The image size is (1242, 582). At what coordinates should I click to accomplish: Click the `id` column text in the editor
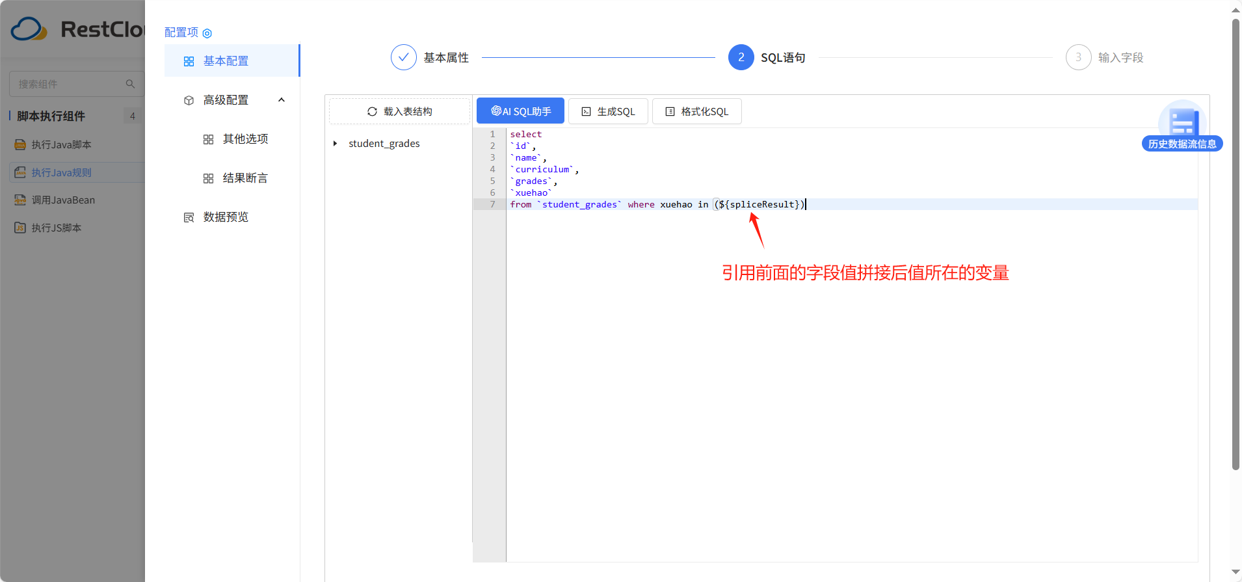point(521,146)
